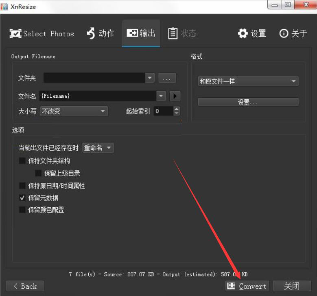The image size is (317, 296).
Task: Open the 和原文件一样 format dropdown
Action: (248, 81)
